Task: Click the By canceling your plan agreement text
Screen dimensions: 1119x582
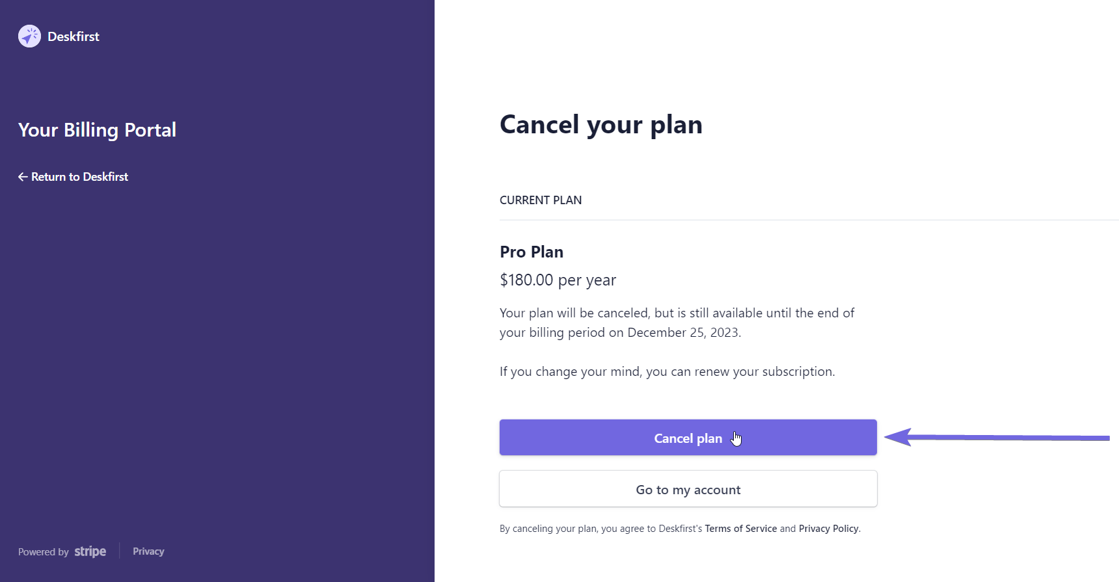Action: click(680, 529)
